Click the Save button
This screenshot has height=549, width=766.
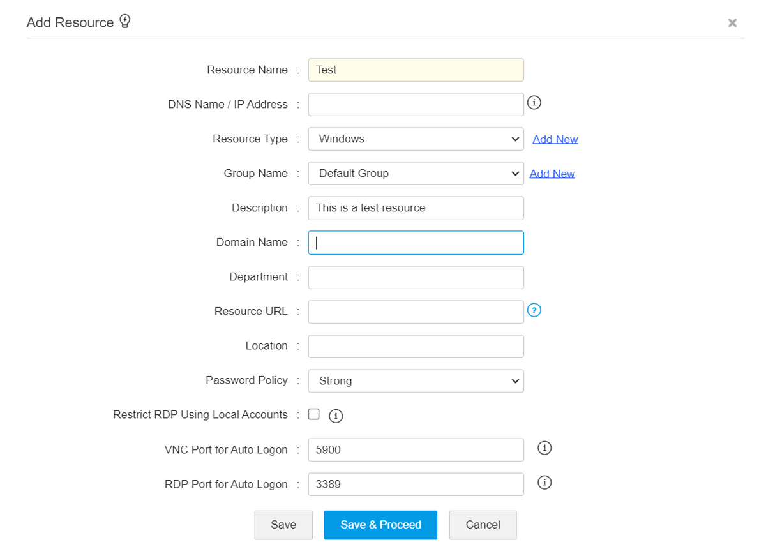click(x=283, y=524)
